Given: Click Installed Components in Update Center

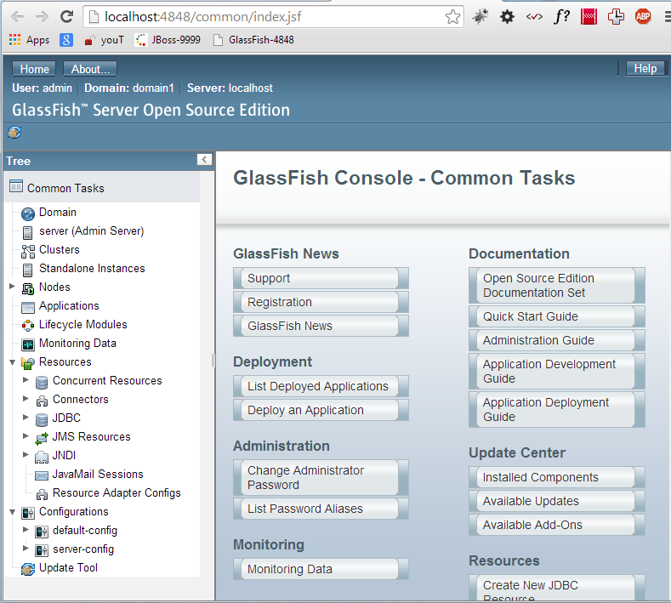Looking at the screenshot, I should [557, 477].
